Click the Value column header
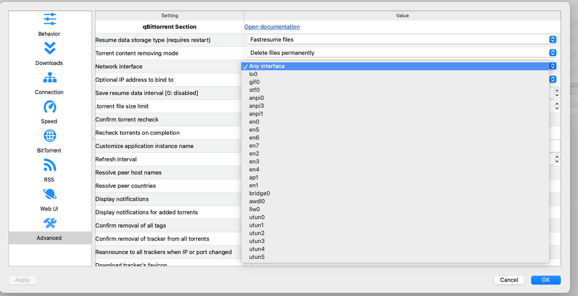 [x=403, y=15]
